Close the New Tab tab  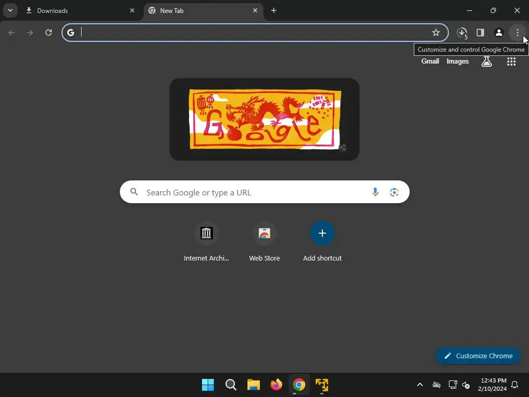(x=255, y=10)
